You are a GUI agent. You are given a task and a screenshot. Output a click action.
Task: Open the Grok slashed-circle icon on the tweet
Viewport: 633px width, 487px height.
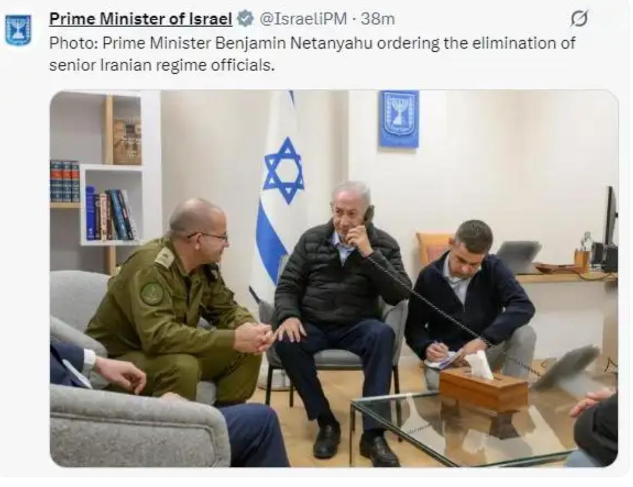579,19
